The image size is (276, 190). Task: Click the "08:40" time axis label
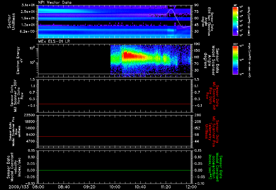click(x=64, y=187)
